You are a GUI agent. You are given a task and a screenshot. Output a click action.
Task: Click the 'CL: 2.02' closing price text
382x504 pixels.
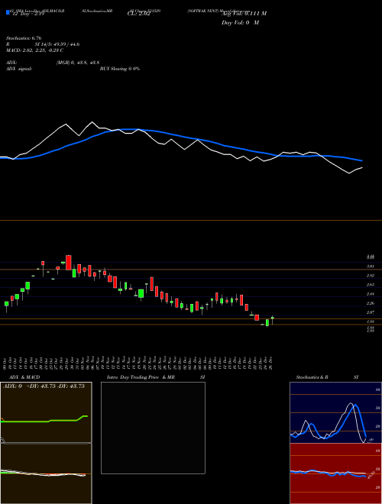coord(139,15)
